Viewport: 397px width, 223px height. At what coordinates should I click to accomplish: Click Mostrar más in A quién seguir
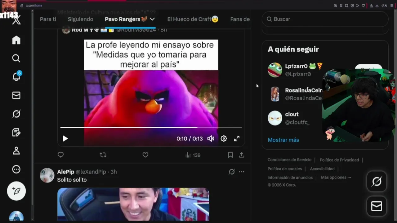(x=283, y=140)
